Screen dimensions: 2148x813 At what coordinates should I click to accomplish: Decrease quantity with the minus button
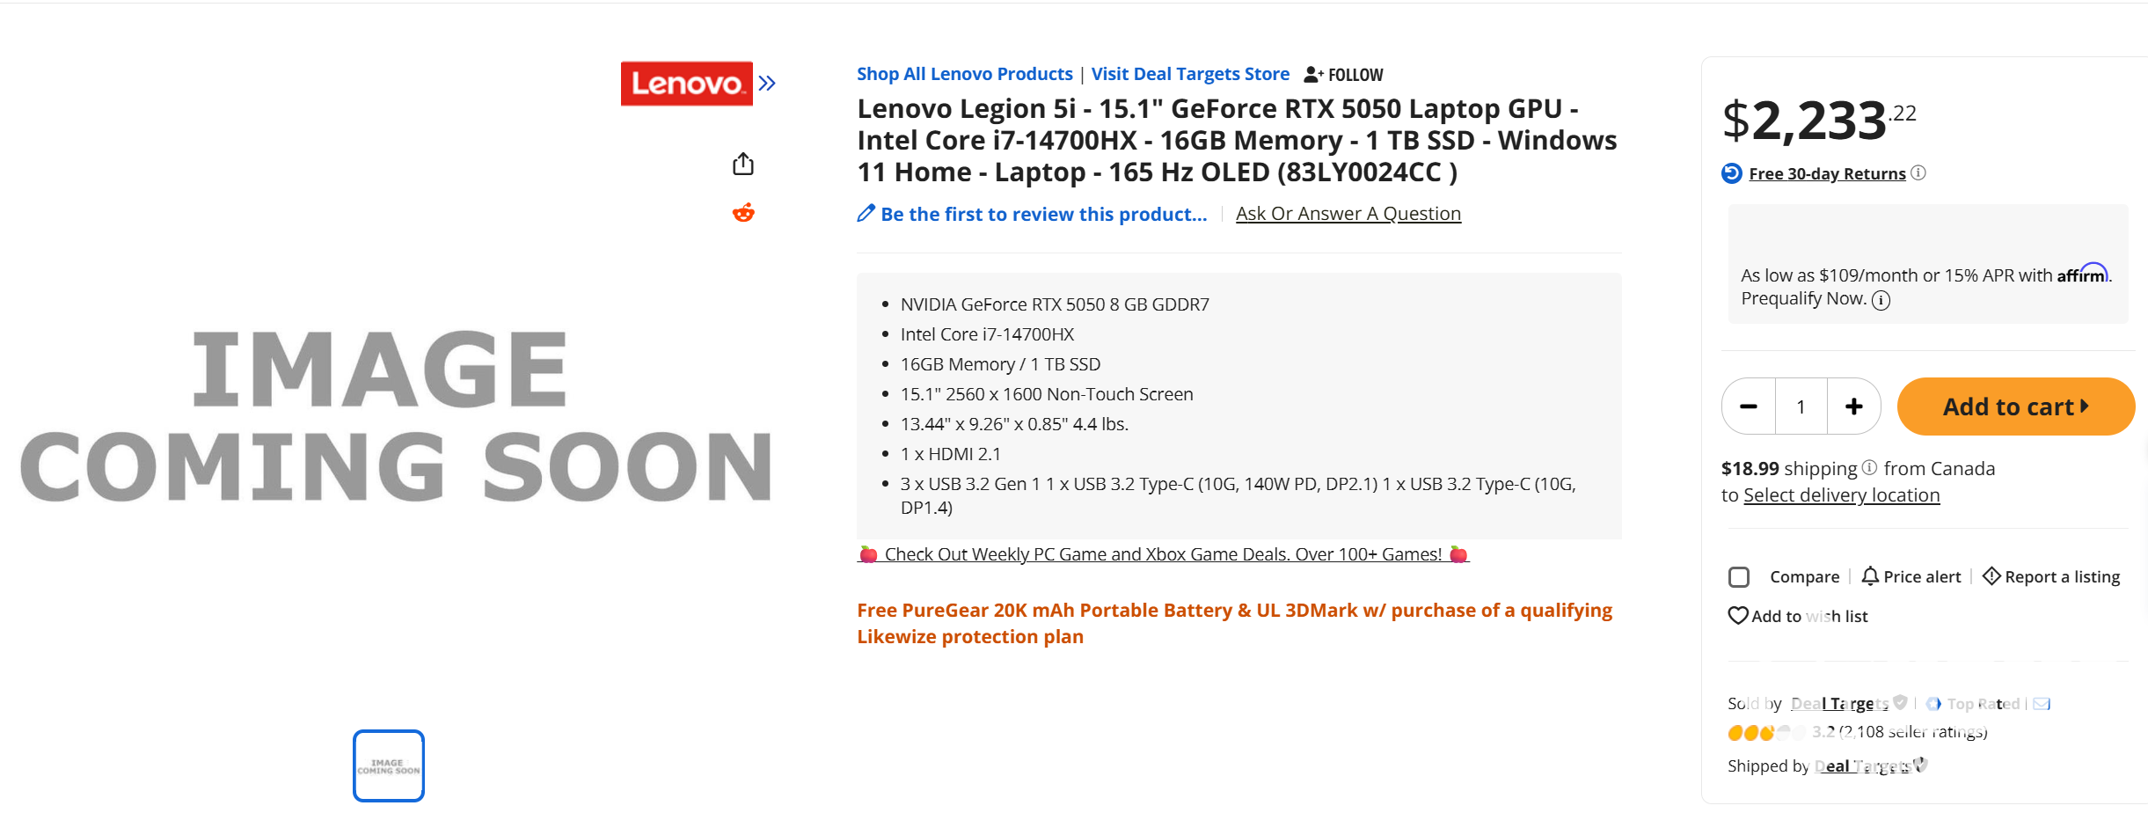coord(1749,406)
